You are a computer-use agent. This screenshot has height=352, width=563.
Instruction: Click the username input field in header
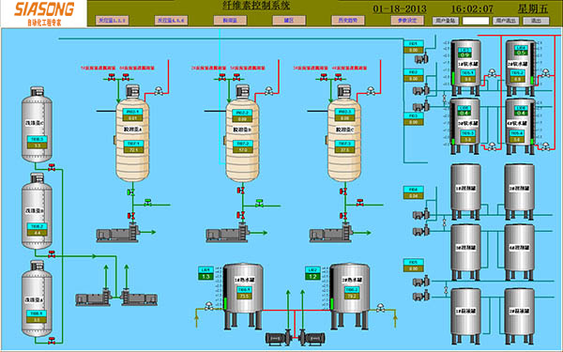point(476,21)
